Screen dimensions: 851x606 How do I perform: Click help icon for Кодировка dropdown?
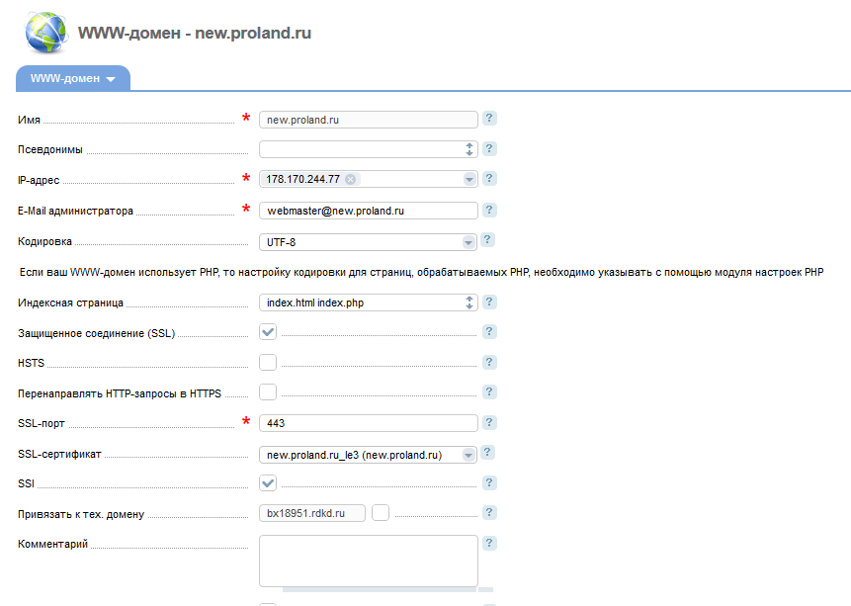click(489, 240)
